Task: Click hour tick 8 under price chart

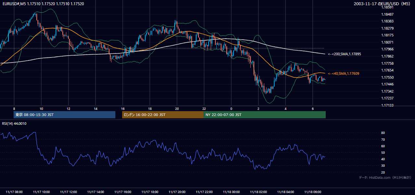Action: (14, 109)
